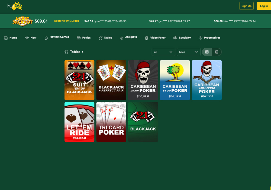This screenshot has width=271, height=190.
Task: Click the card suits icon beside Tables heading
Action: (x=66, y=52)
